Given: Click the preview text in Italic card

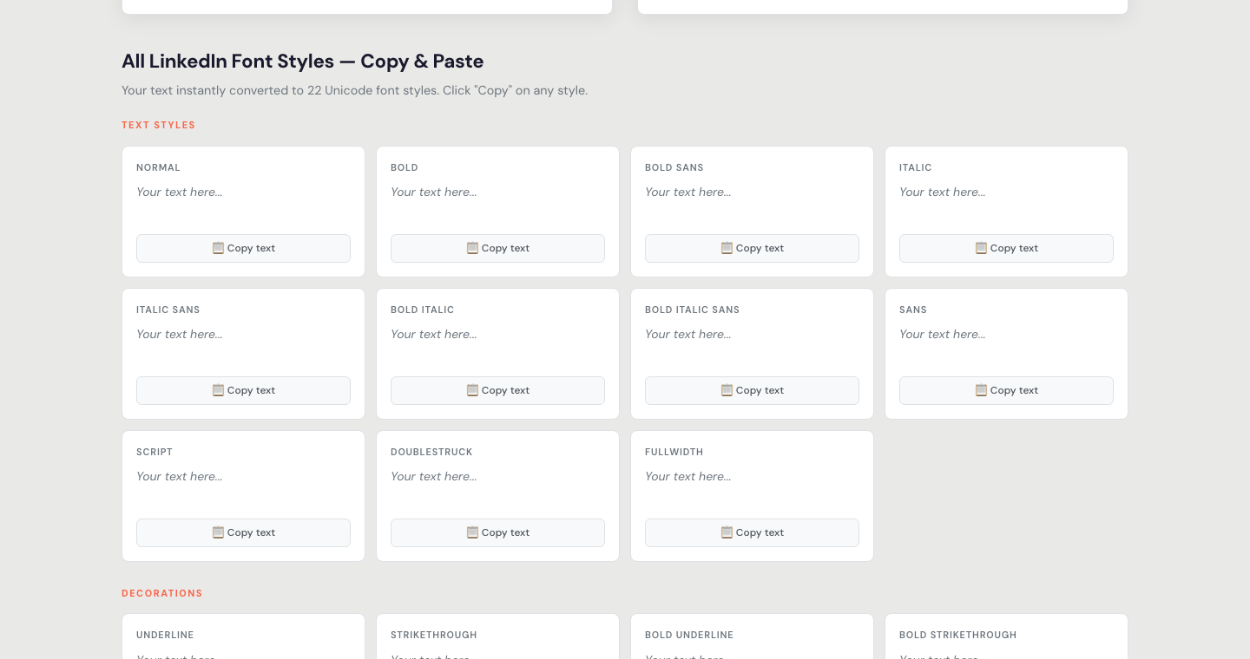Looking at the screenshot, I should pyautogui.click(x=943, y=192).
